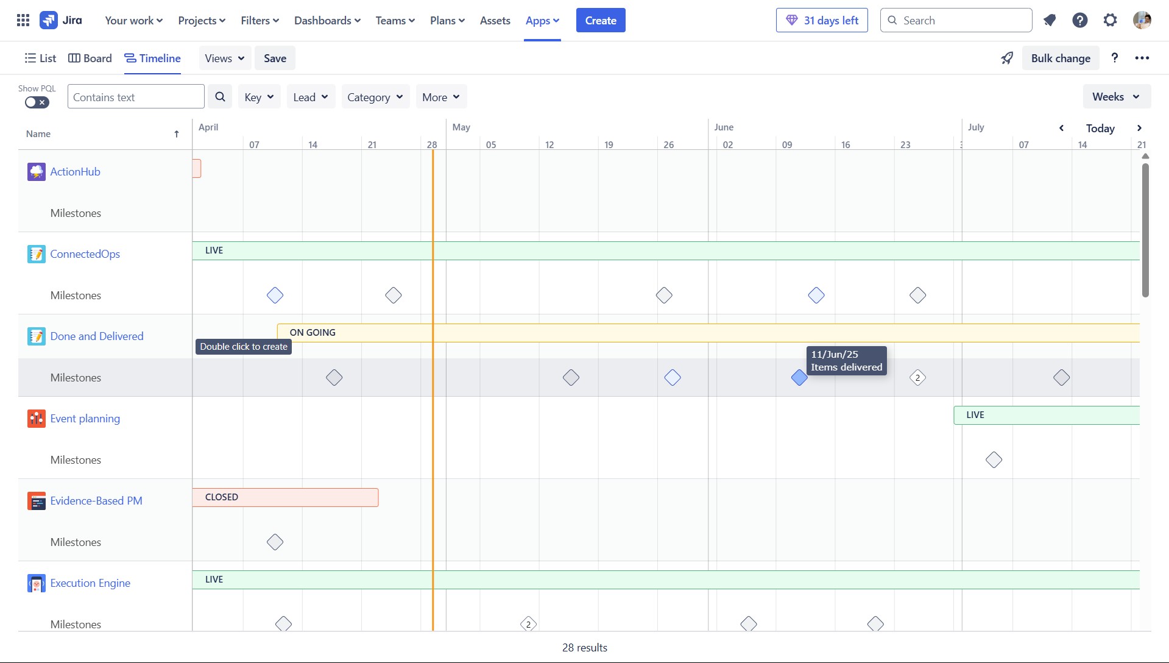Click the Help question mark icon
The height and width of the screenshot is (663, 1169).
pyautogui.click(x=1079, y=19)
